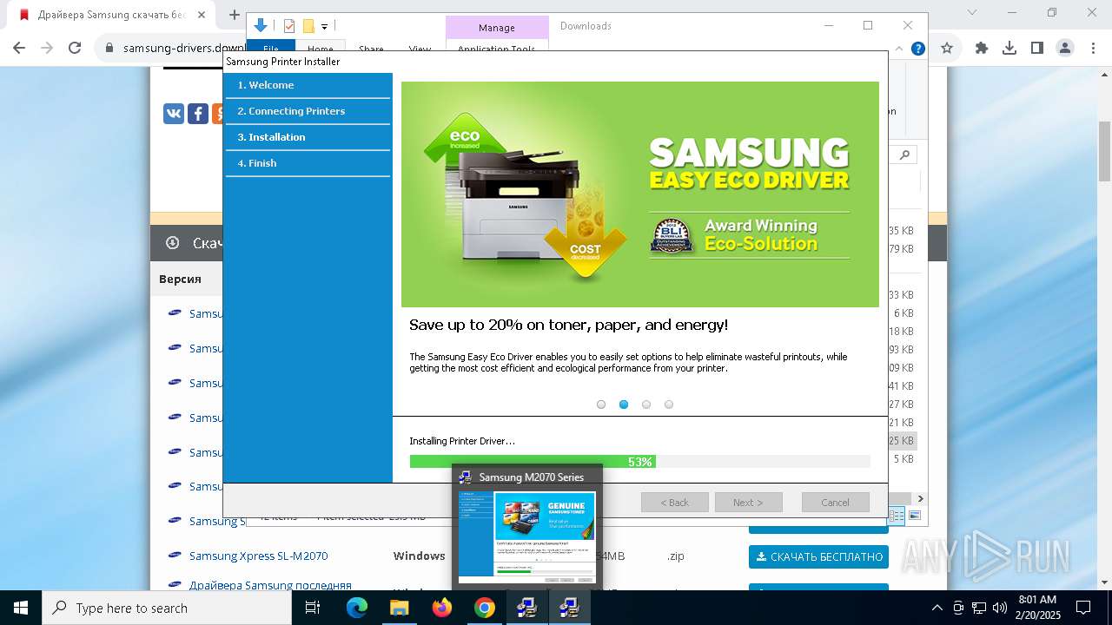Open Explorer Help icon
This screenshot has height=625, width=1112.
(x=917, y=49)
